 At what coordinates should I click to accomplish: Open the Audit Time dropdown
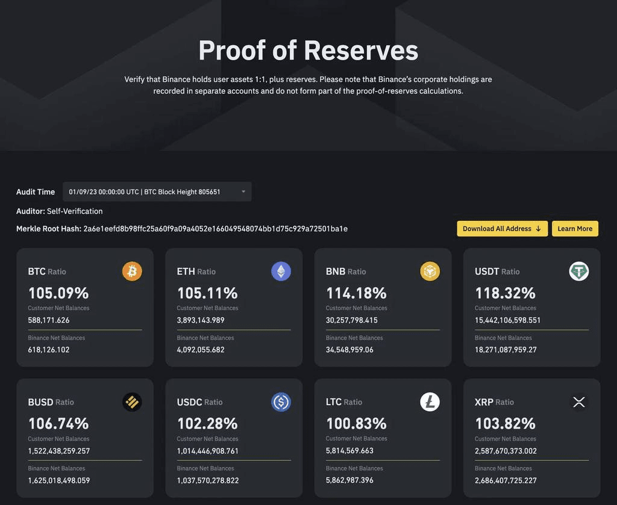[157, 191]
